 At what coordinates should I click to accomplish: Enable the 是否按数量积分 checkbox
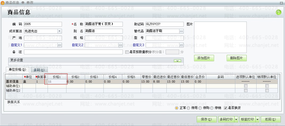pyautogui.click(x=127, y=52)
